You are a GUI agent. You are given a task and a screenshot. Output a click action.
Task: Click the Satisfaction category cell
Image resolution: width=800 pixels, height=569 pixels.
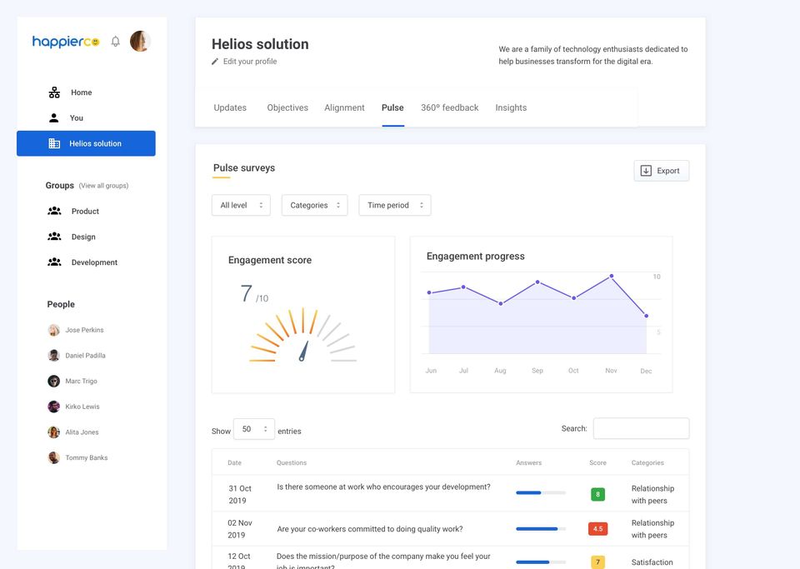pos(652,562)
